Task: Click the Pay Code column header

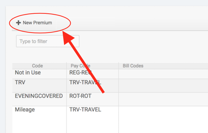Action: (80, 66)
